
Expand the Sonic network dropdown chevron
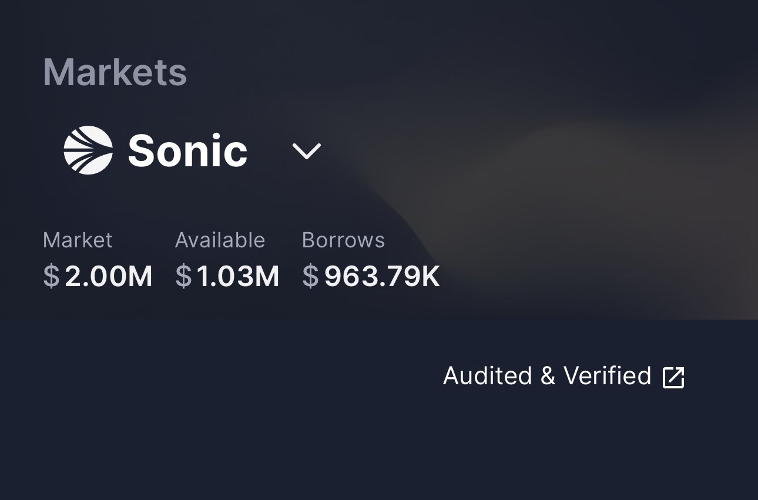(x=307, y=151)
